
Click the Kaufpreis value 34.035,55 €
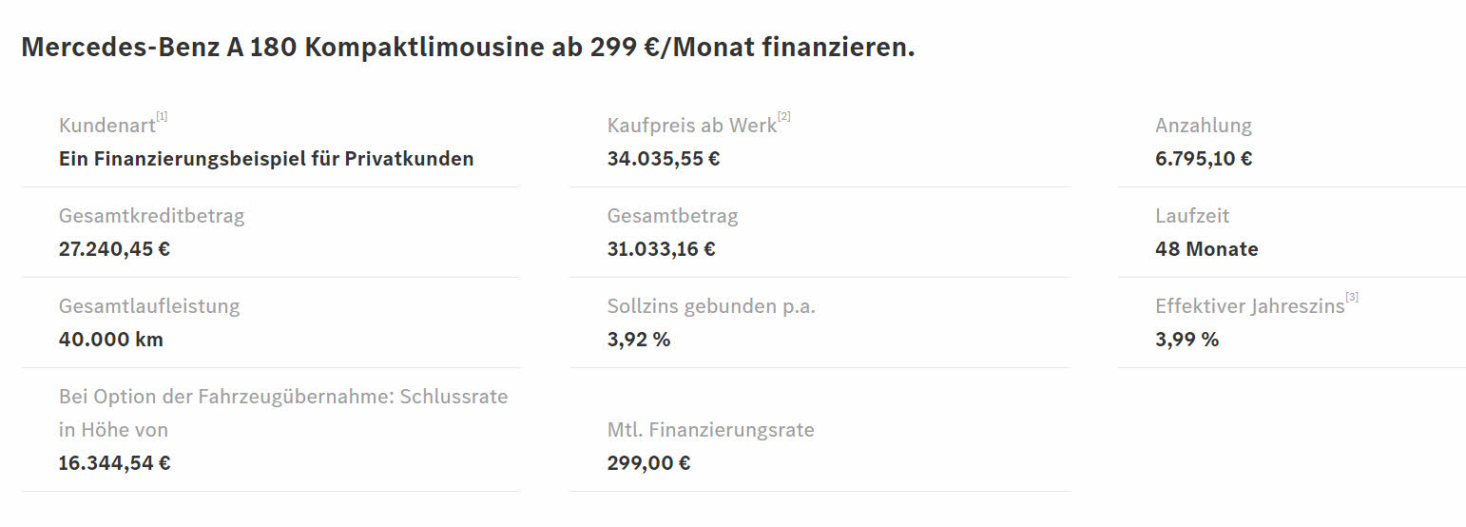(664, 159)
